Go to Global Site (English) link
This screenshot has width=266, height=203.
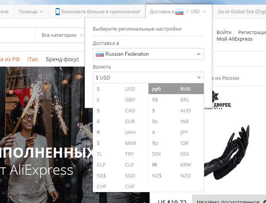(242, 12)
